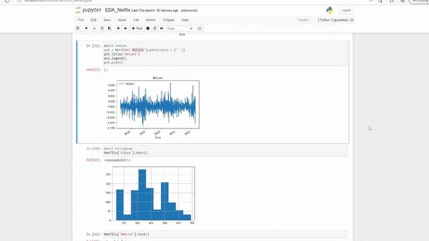
Task: Click the Return histogram code cell
Action: (225, 234)
